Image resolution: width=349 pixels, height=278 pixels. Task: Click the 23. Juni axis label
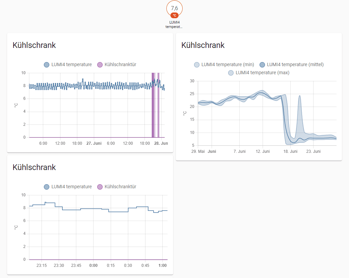313,151
